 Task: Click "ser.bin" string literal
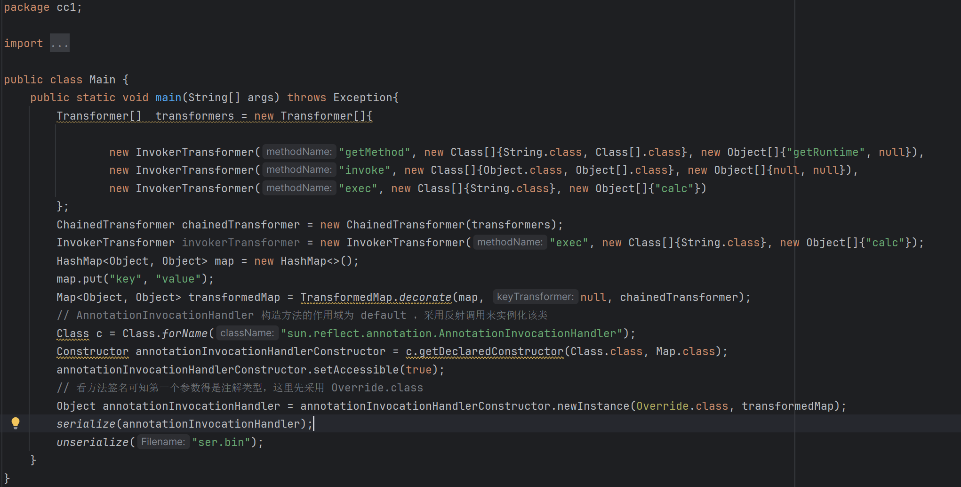pyautogui.click(x=221, y=442)
